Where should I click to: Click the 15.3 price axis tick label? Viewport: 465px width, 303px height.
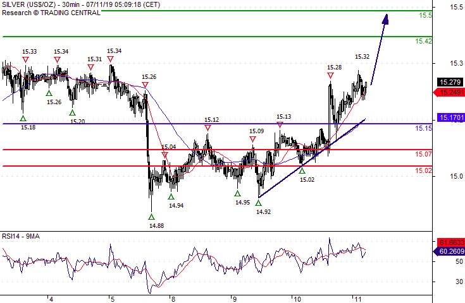point(456,63)
